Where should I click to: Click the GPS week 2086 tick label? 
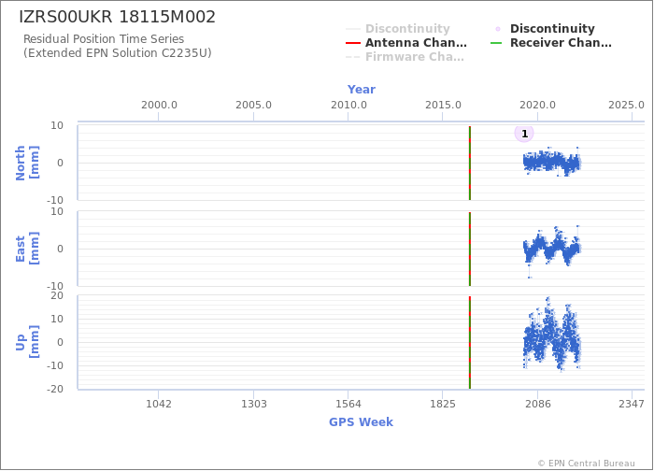(537, 404)
